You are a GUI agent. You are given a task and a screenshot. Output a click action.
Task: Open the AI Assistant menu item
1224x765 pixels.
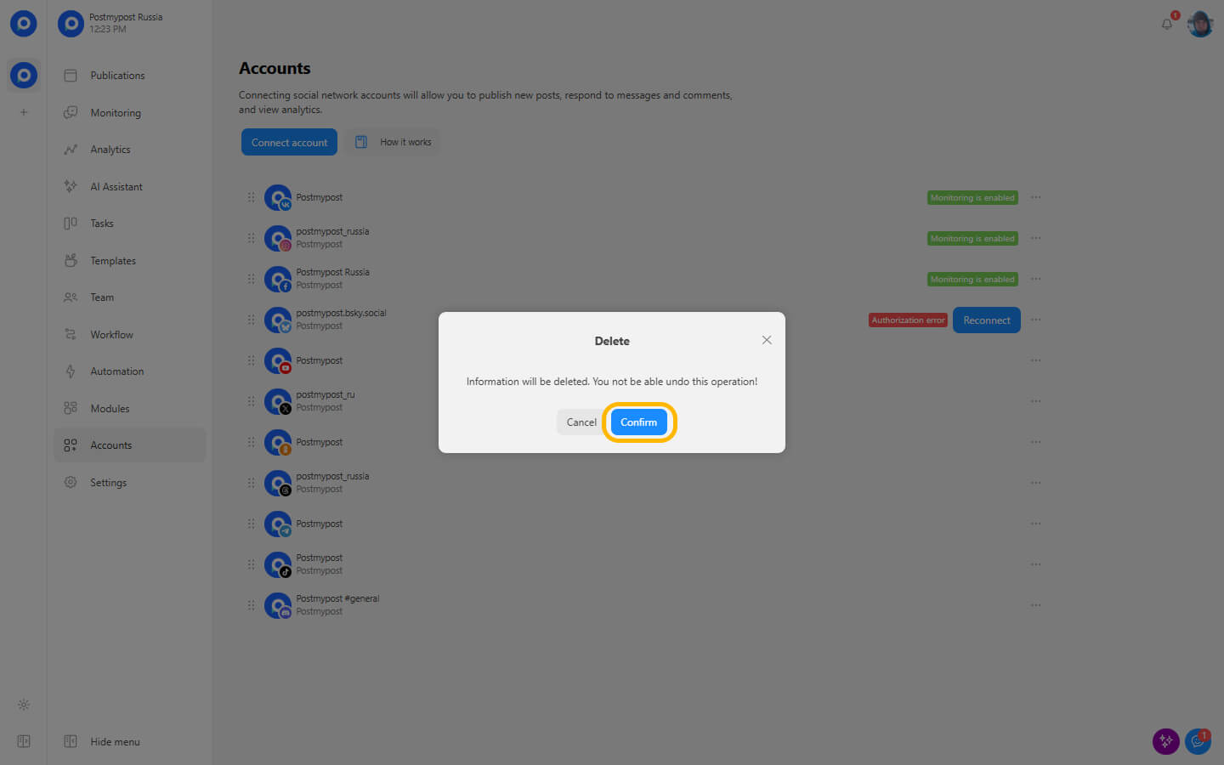click(116, 187)
